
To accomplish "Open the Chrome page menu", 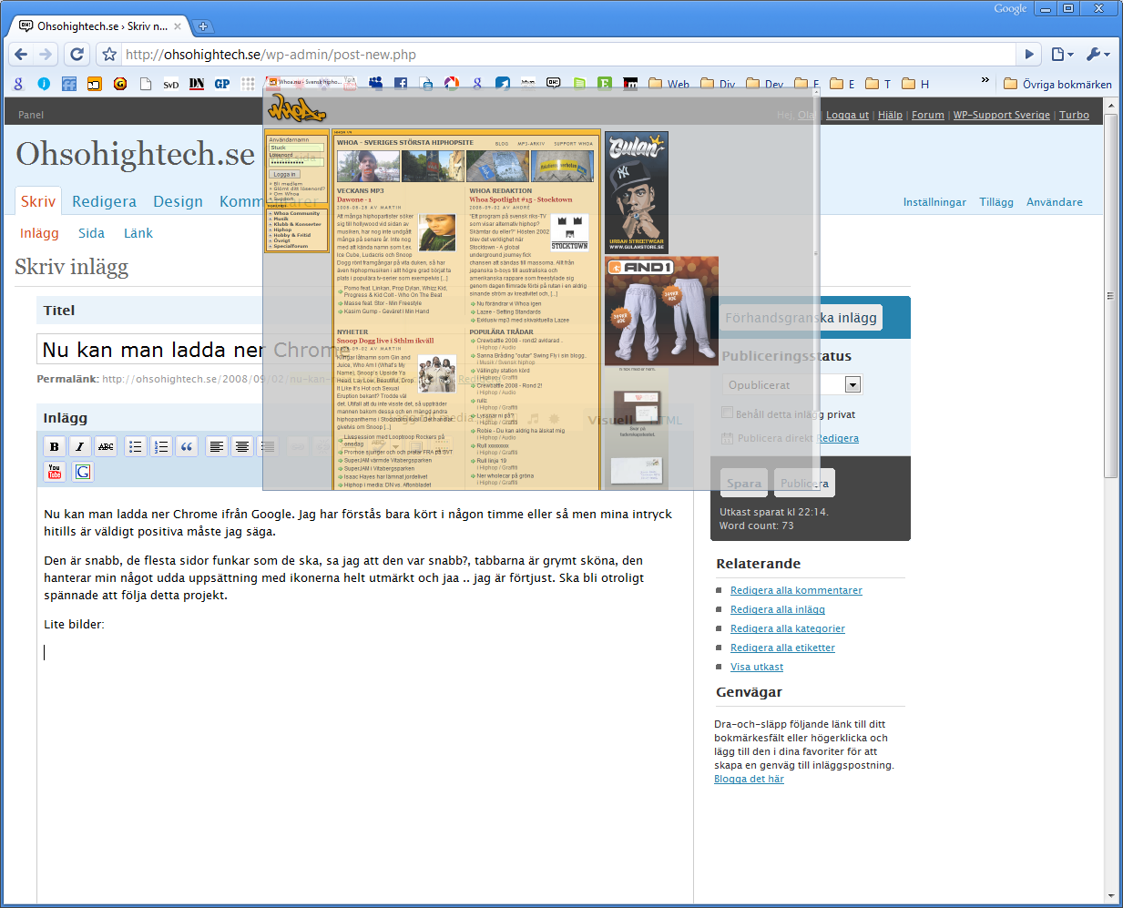I will coord(1062,55).
